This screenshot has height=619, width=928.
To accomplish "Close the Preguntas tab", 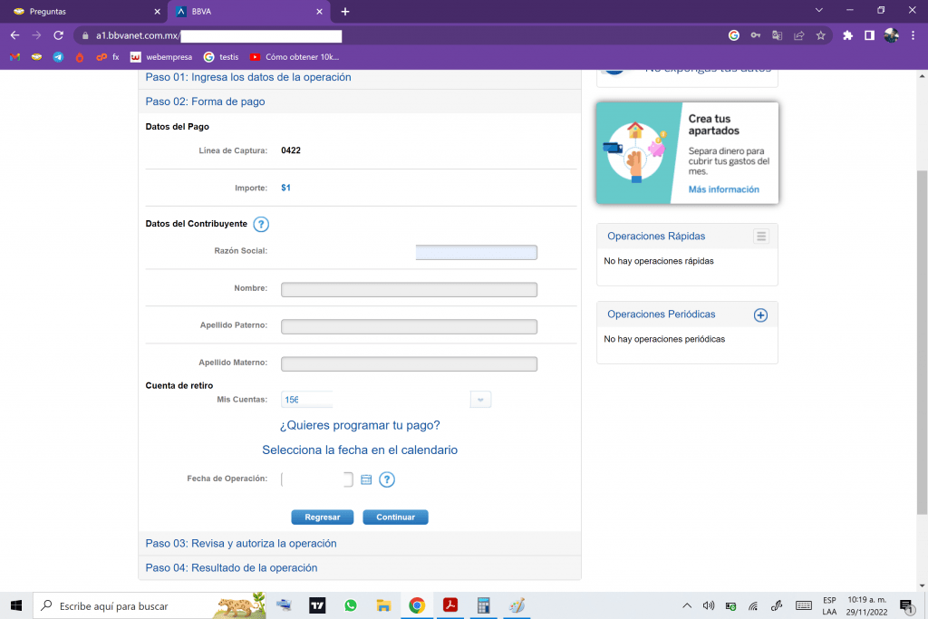I will [x=157, y=12].
